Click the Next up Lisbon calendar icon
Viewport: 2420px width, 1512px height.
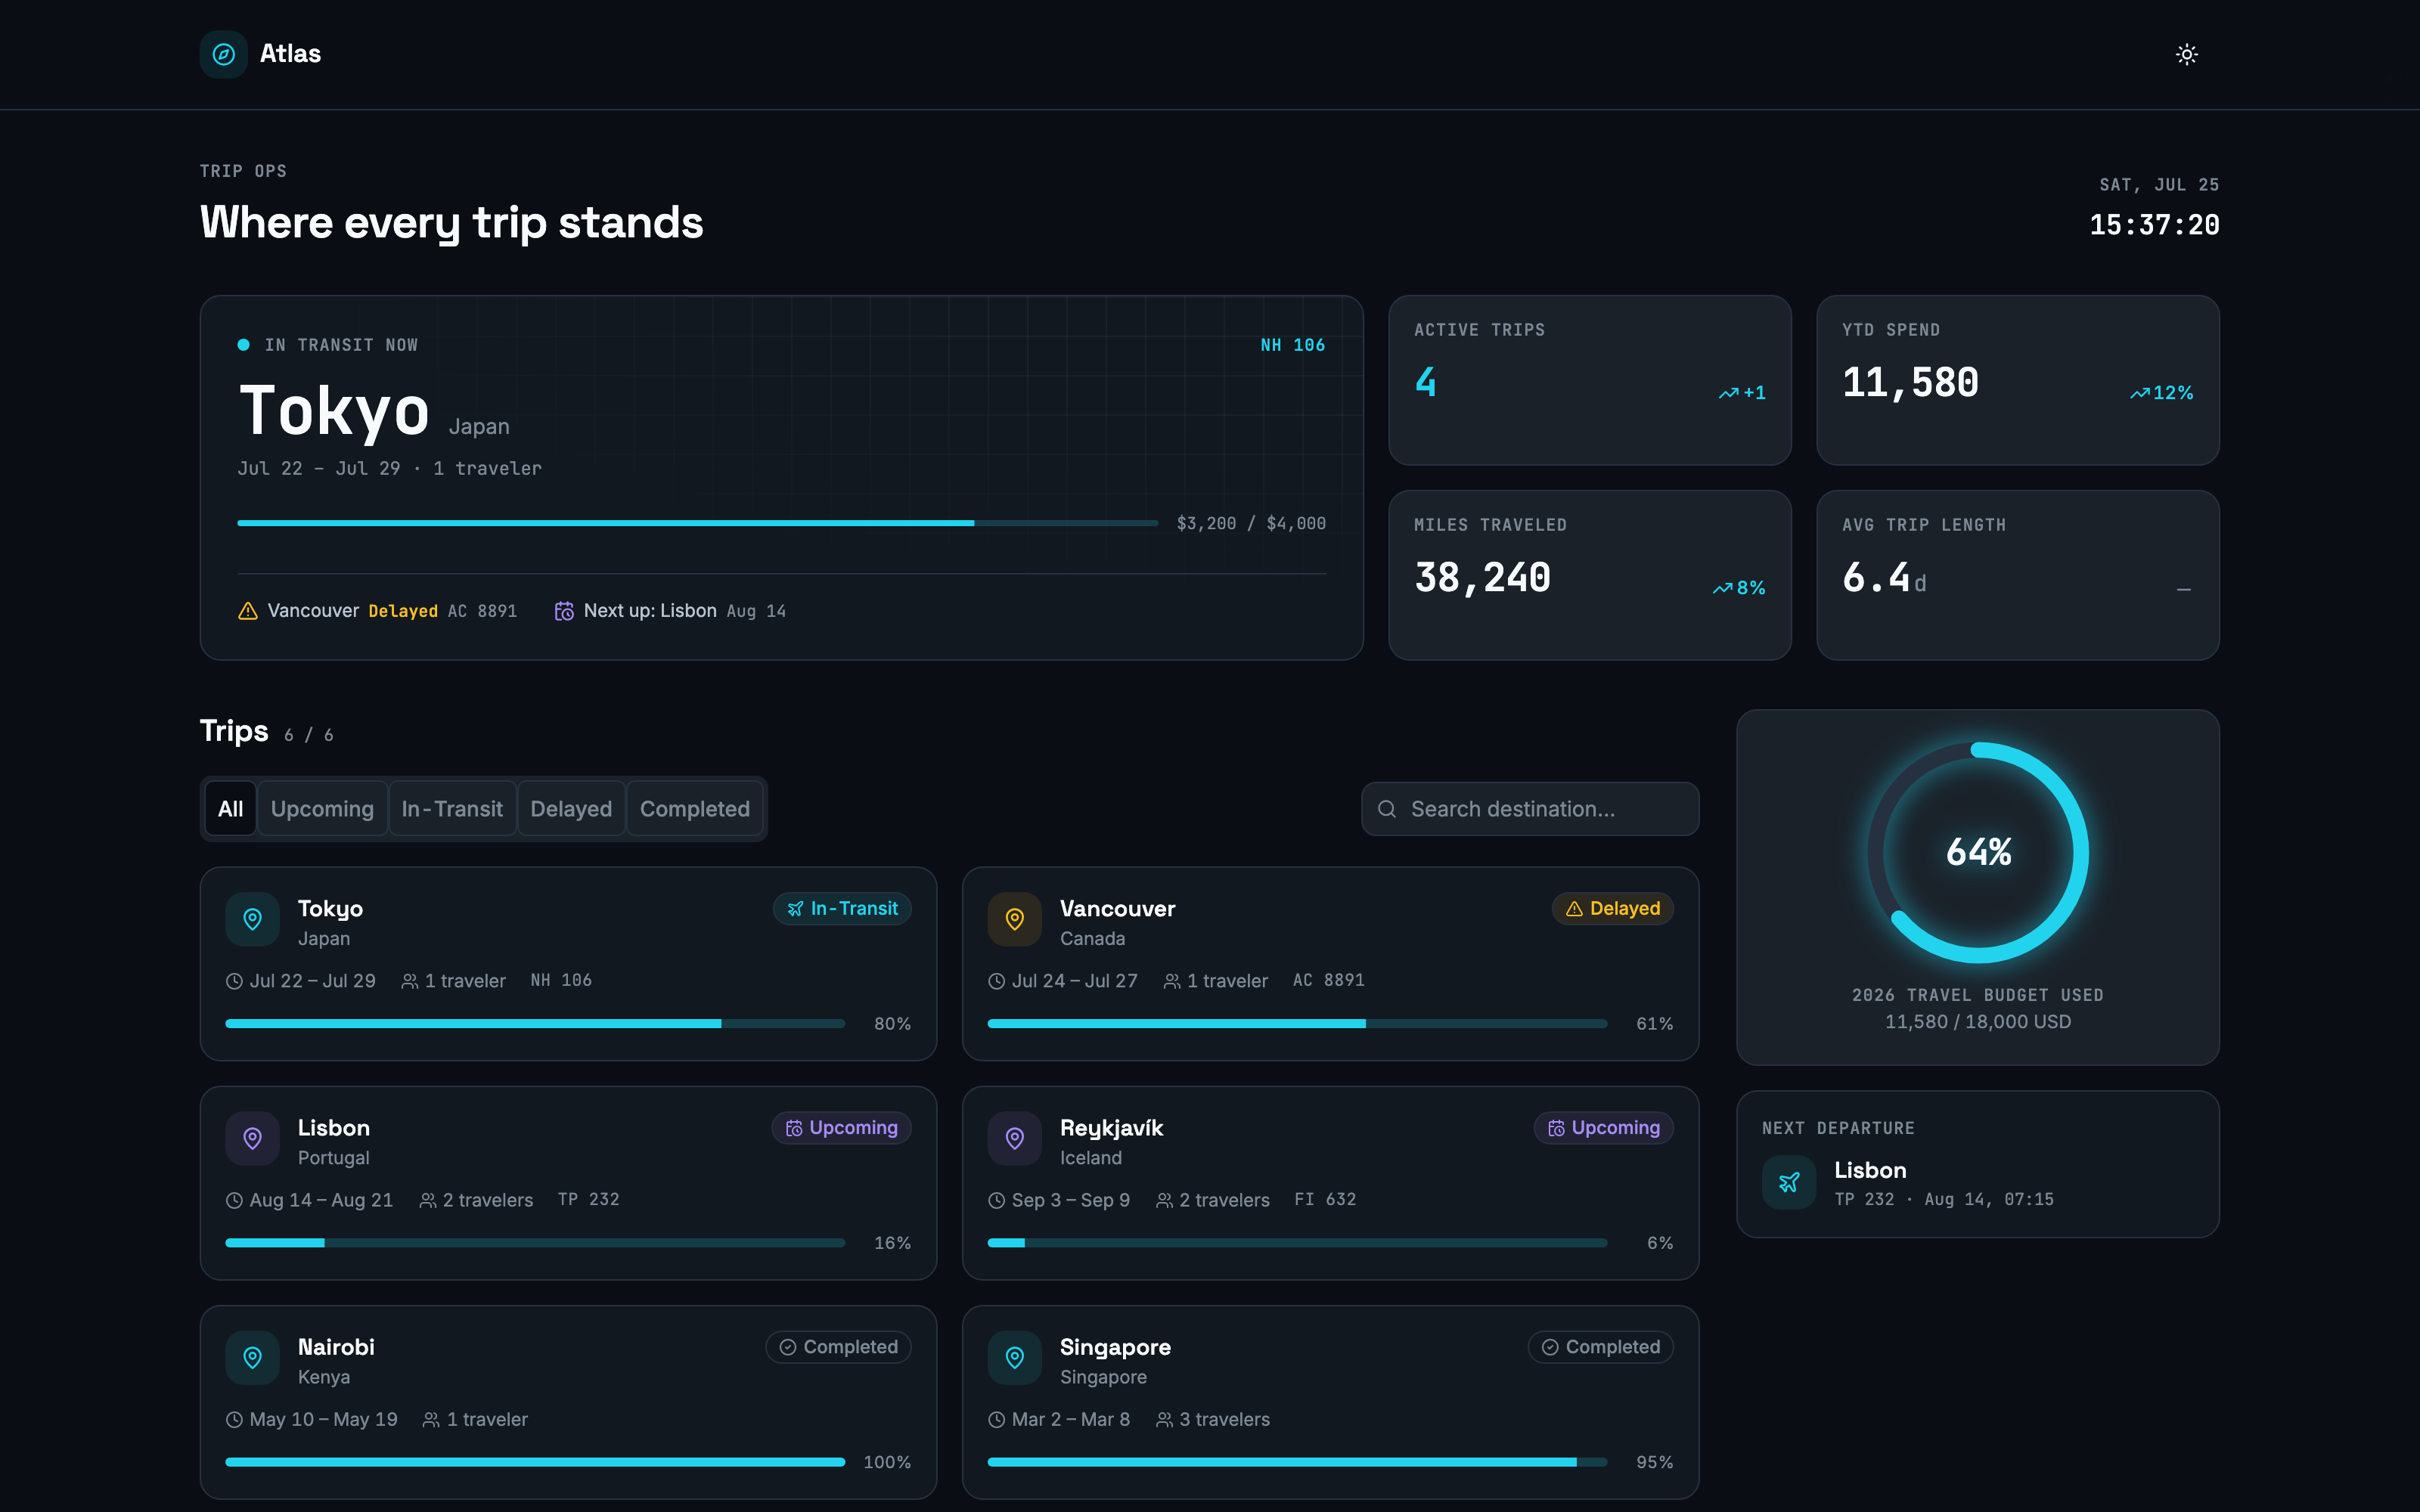click(564, 611)
